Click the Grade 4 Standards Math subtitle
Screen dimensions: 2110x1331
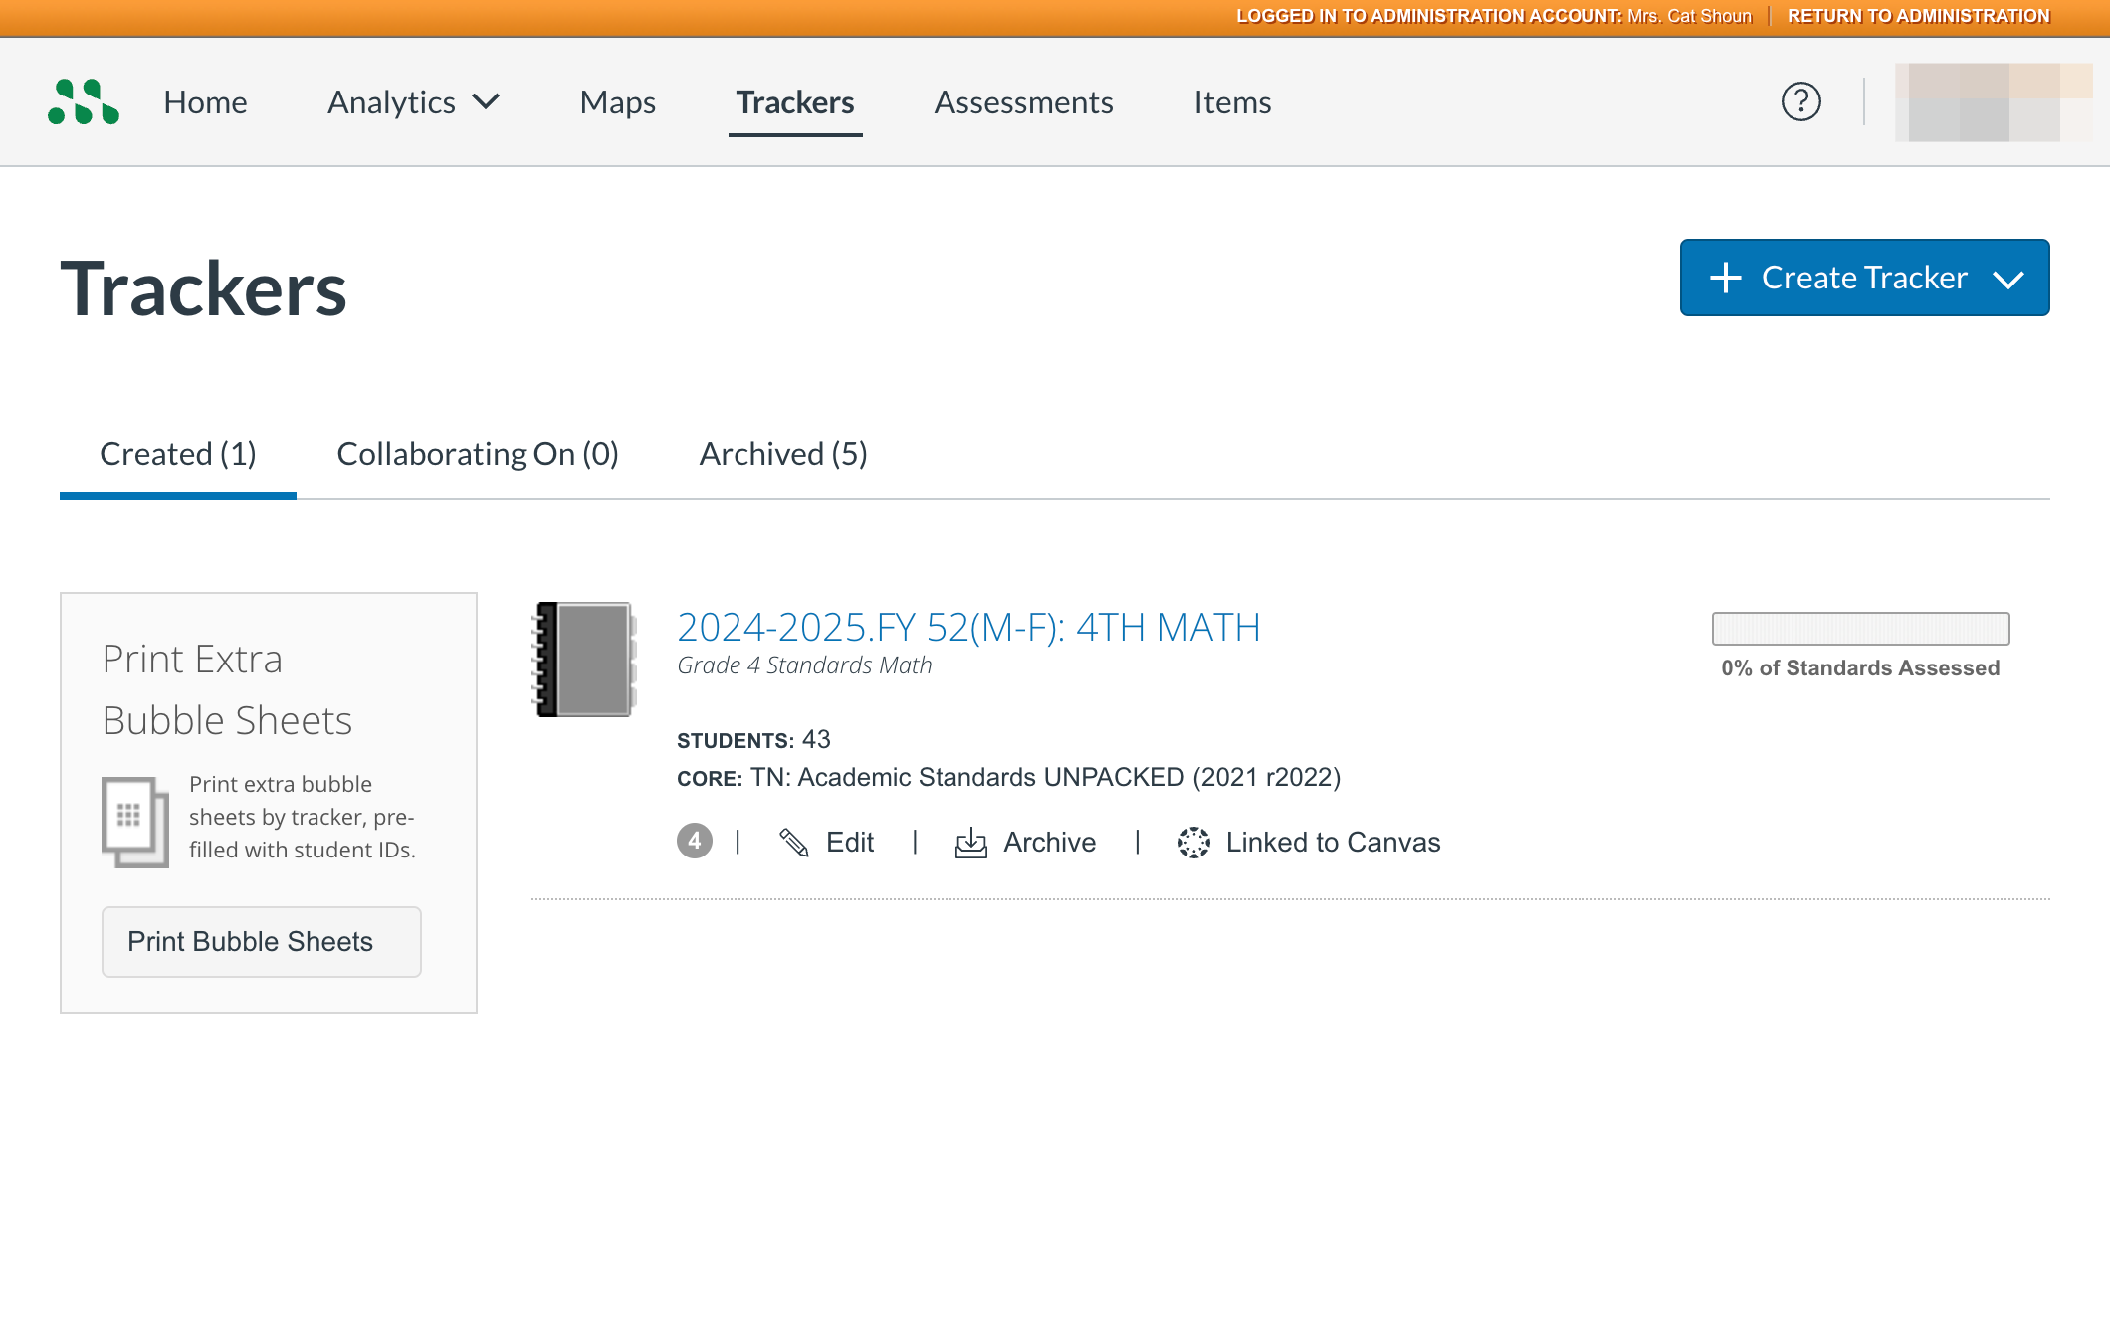coord(804,665)
